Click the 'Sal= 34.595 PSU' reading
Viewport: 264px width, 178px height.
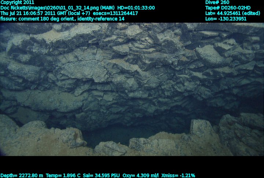coord(101,176)
